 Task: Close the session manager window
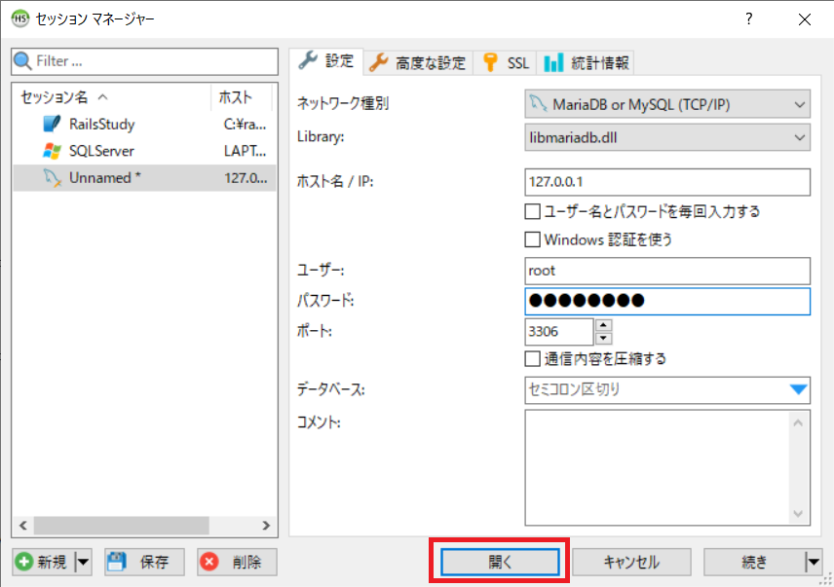pyautogui.click(x=804, y=19)
